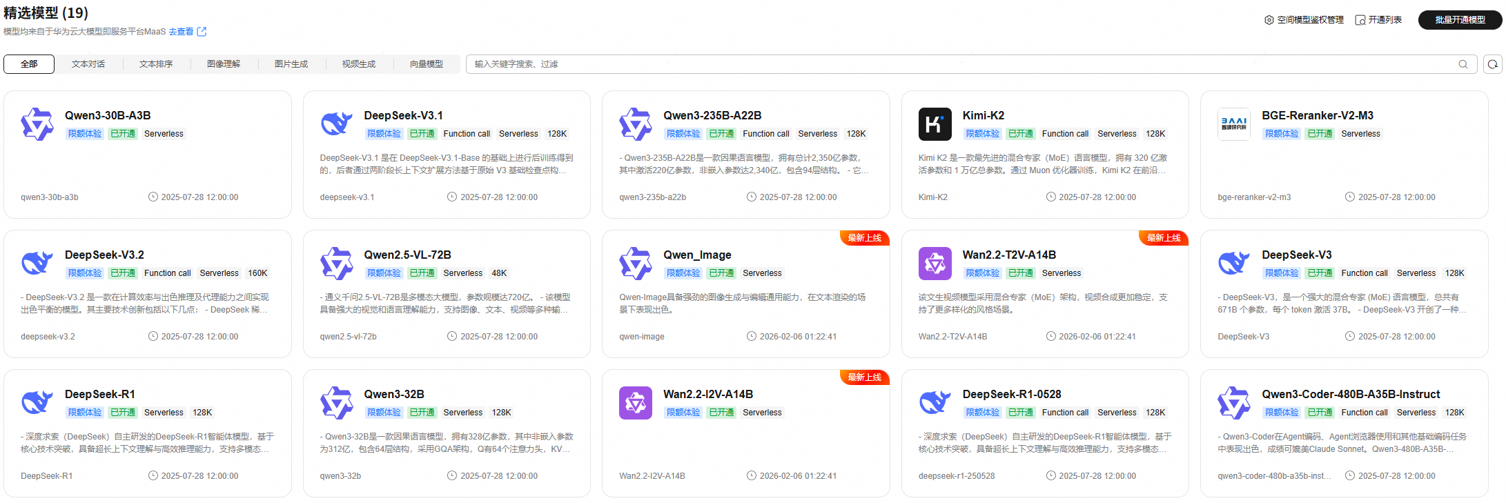Switch to the 文本对话 tab
Screen dimensions: 1506x503
click(x=88, y=64)
